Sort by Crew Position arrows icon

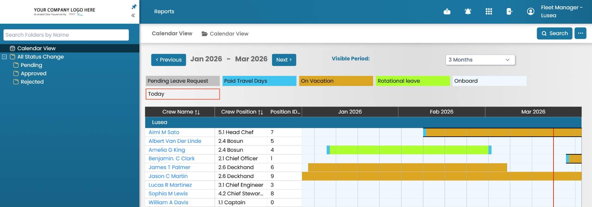pyautogui.click(x=261, y=112)
